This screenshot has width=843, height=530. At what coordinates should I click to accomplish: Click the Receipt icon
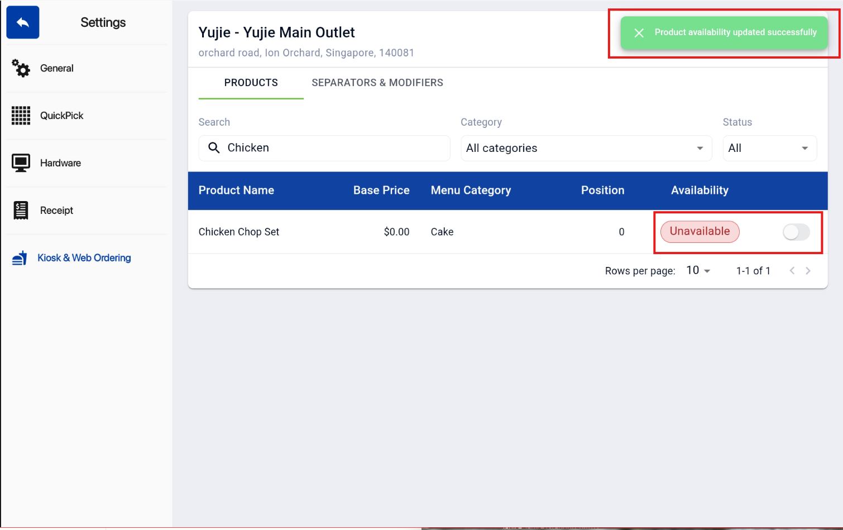click(x=21, y=211)
